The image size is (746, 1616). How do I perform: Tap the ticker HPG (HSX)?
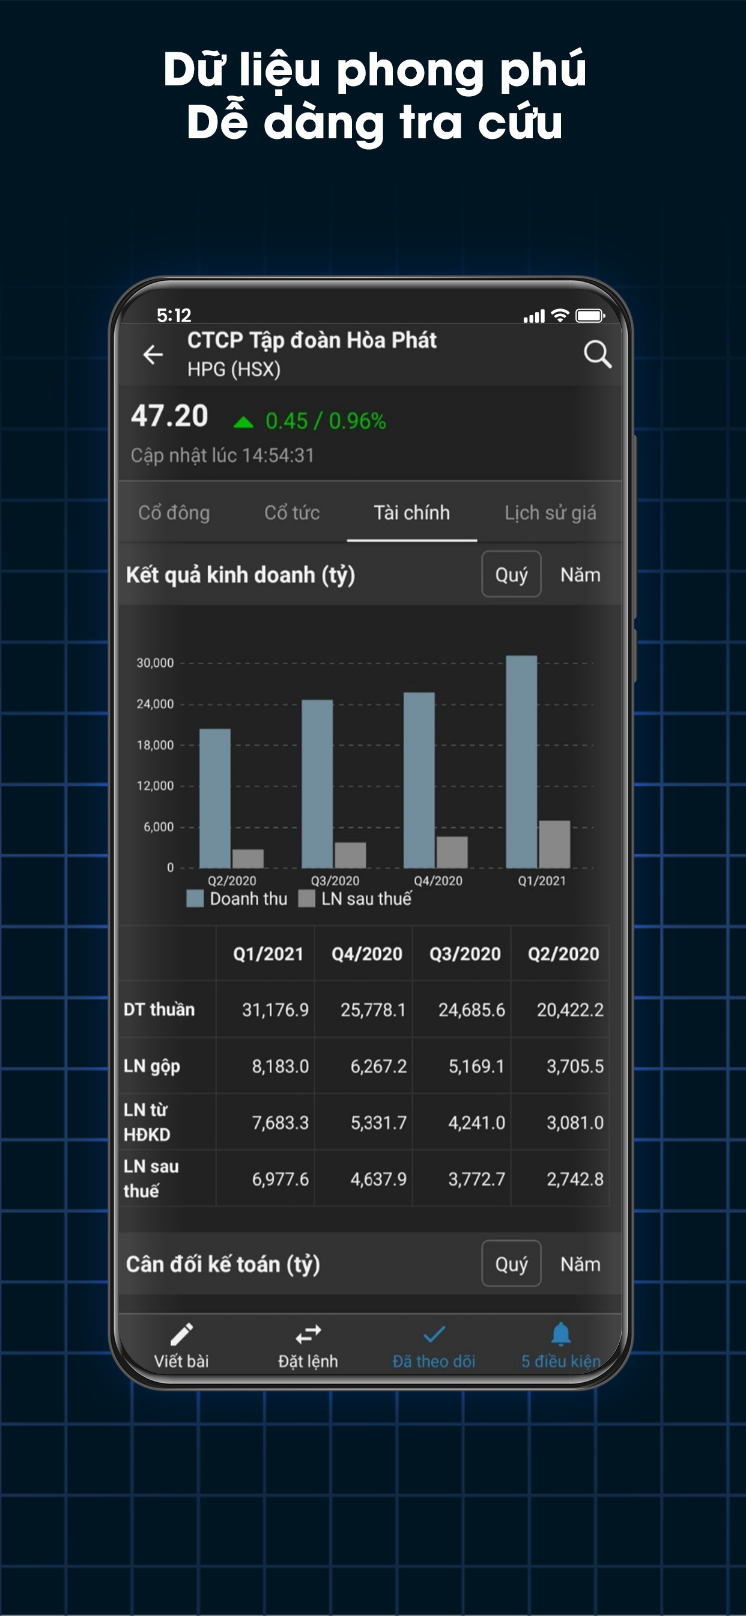[234, 369]
